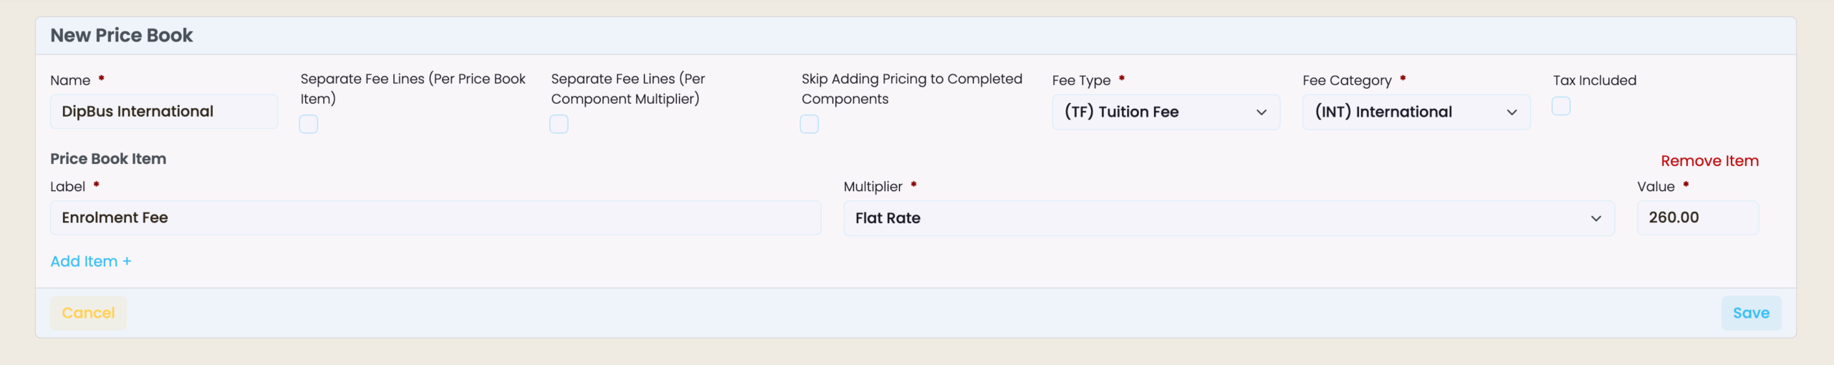Click into the Enrolment Fee label field
Image resolution: width=1834 pixels, height=365 pixels.
point(436,218)
